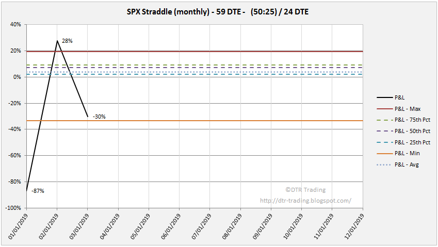
Task: Select the P&L legend entry
Action: (391, 97)
